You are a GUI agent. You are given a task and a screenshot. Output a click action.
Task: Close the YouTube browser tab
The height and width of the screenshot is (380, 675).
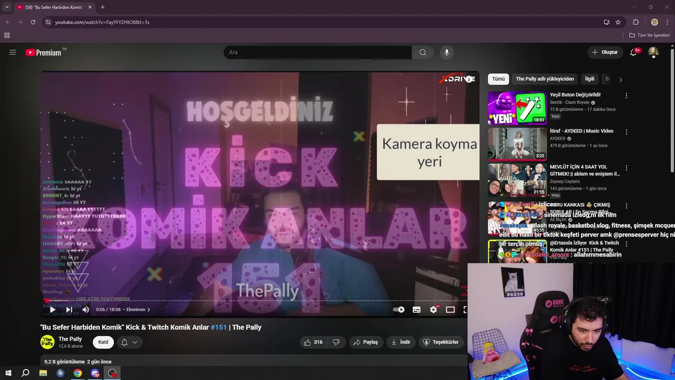(90, 7)
